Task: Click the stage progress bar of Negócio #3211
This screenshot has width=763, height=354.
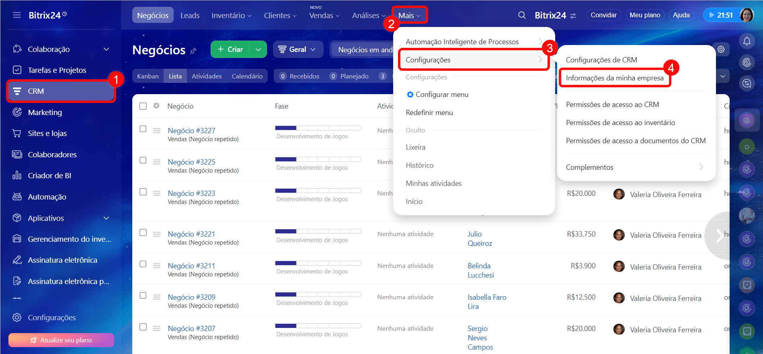Action: click(318, 263)
